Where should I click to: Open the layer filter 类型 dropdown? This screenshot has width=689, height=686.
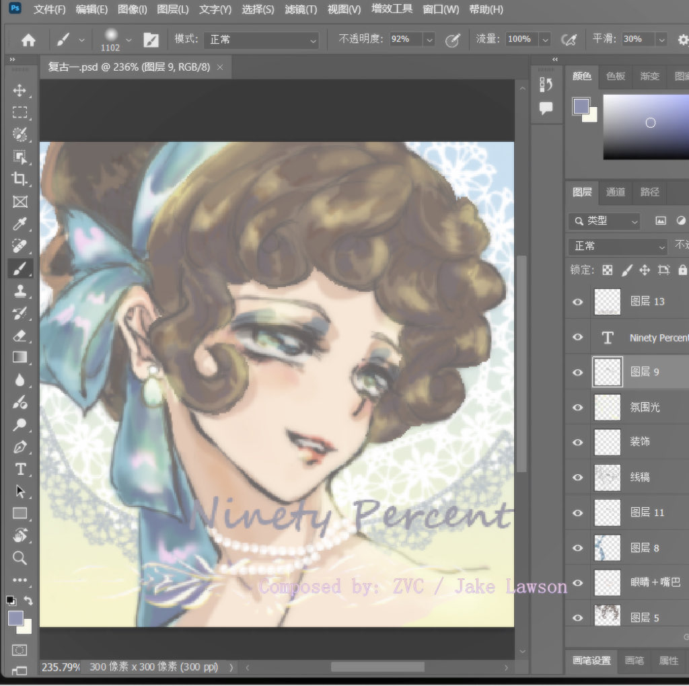[604, 221]
